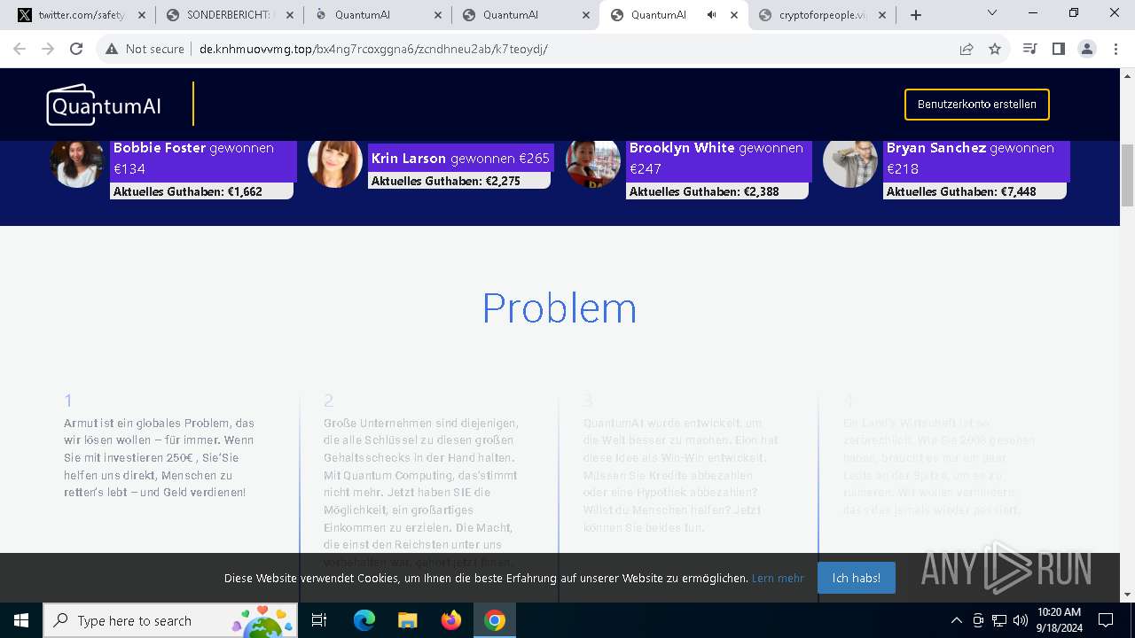Open the SONDERBERICHT tab
This screenshot has width=1135, height=638.
coord(229,15)
